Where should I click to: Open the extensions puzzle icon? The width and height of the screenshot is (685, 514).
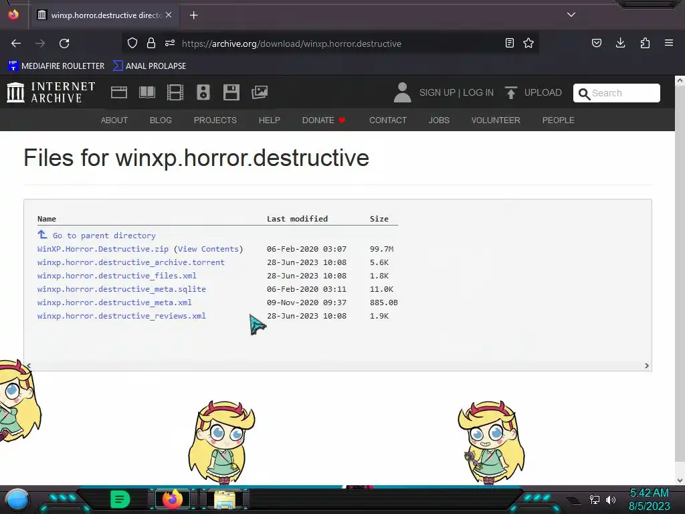(x=645, y=44)
